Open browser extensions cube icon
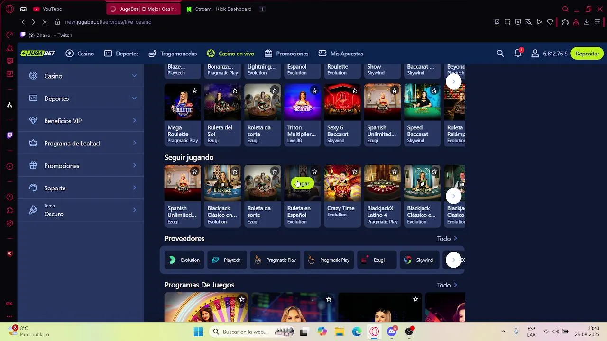 [x=565, y=22]
